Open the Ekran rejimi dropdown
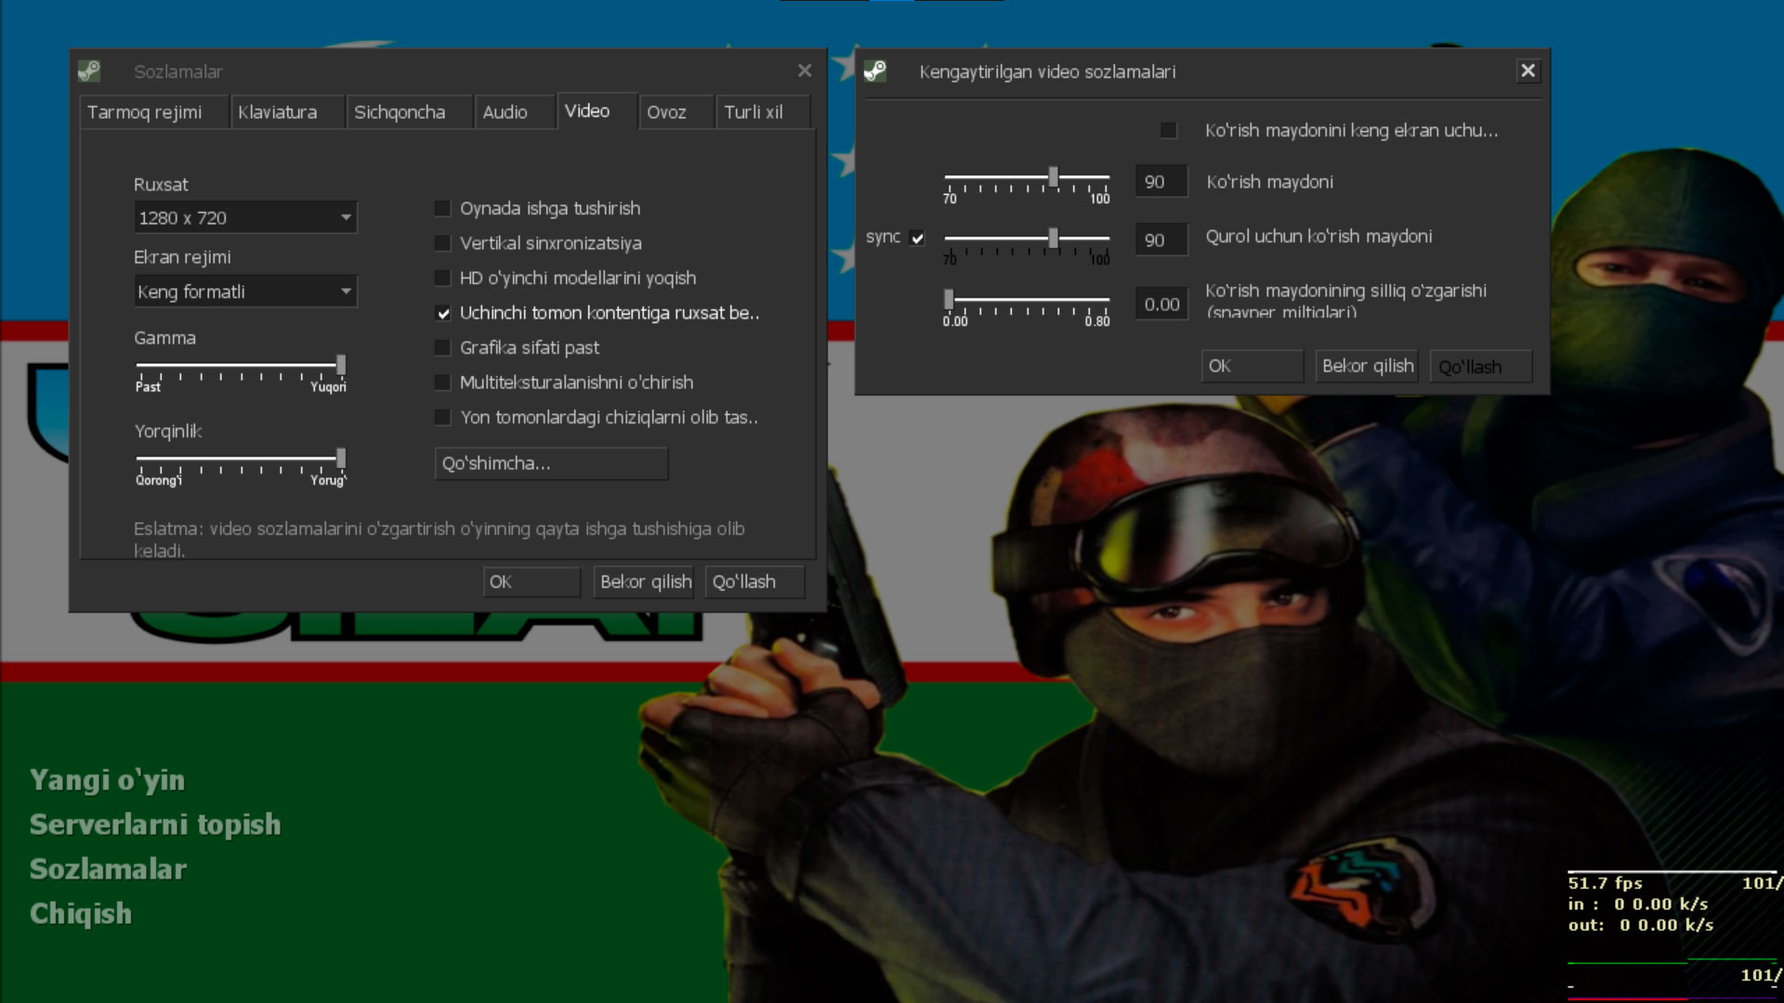Image resolution: width=1784 pixels, height=1003 pixels. coord(245,292)
